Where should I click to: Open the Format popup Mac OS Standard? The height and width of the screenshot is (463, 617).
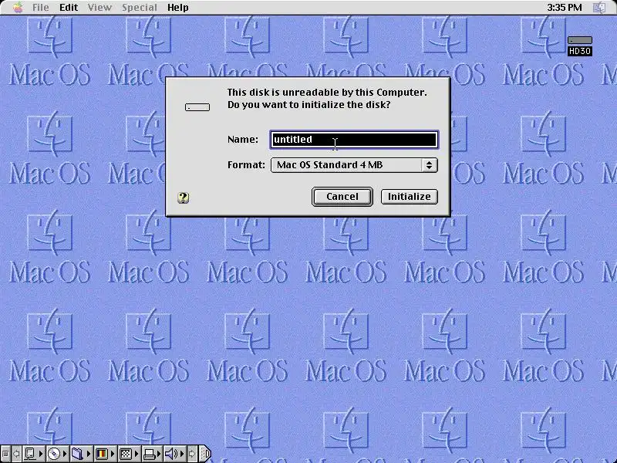pos(354,165)
